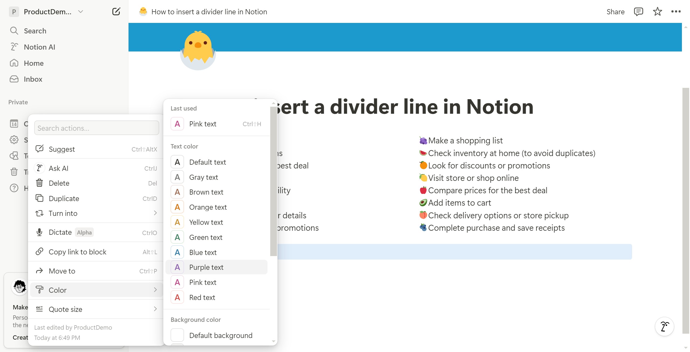
Task: Click 'Visit store or shop online'
Action: click(x=473, y=178)
